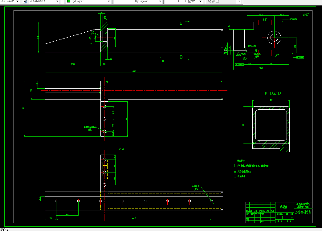Click the greyed plot style 随颜色 box
Screen dimensions: 322x231
[224, 1]
